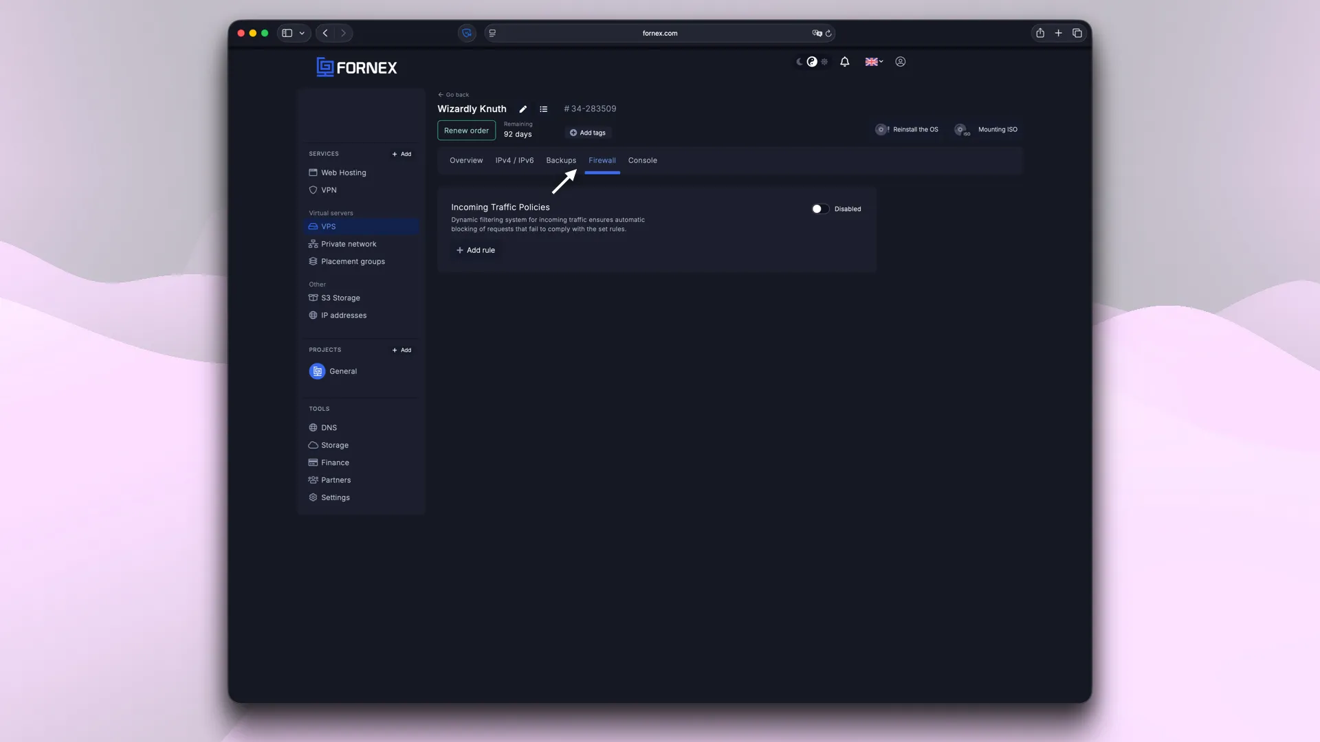Open IP addresses section

pos(343,315)
